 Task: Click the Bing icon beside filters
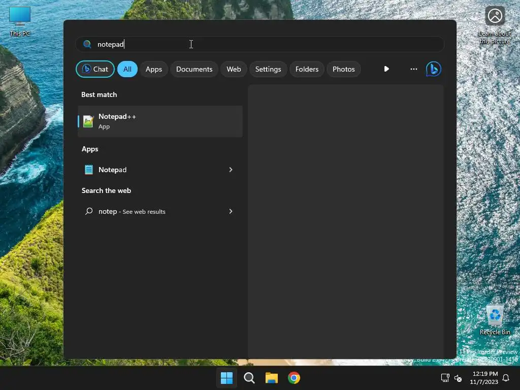[434, 69]
